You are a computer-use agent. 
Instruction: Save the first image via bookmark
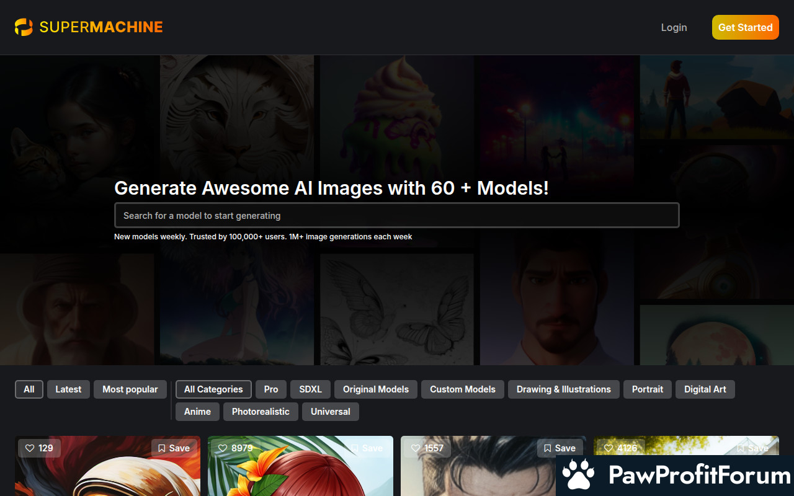point(174,448)
